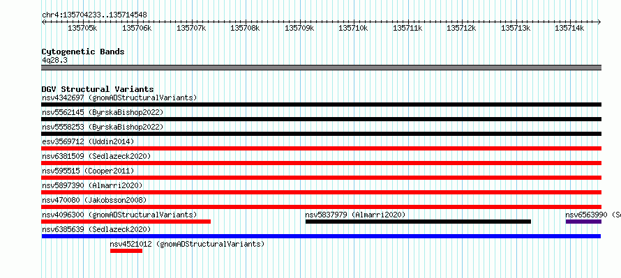Image resolution: width=621 pixels, height=278 pixels.
Task: Select red bar under esv3569712
Action: pos(321,148)
